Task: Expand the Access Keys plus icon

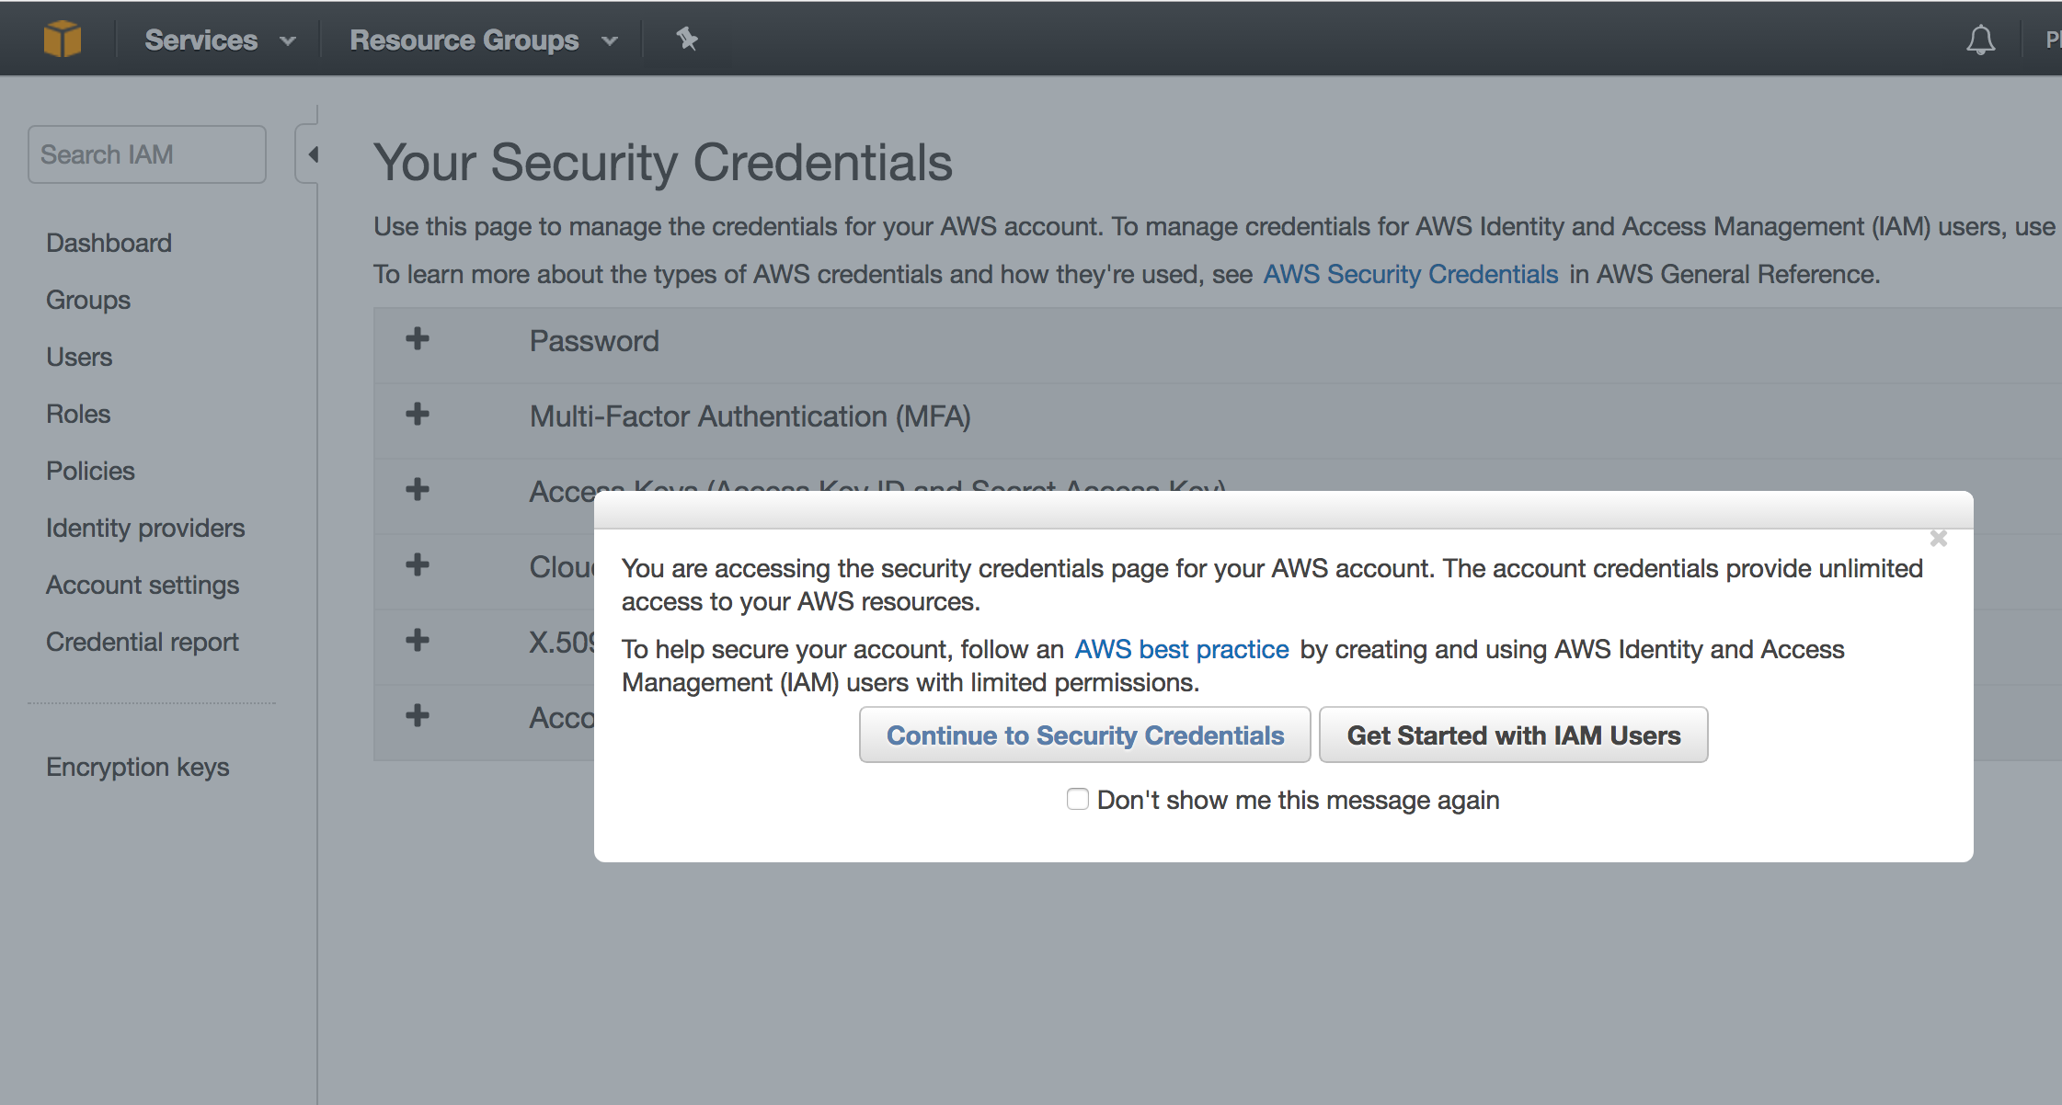Action: 418,490
